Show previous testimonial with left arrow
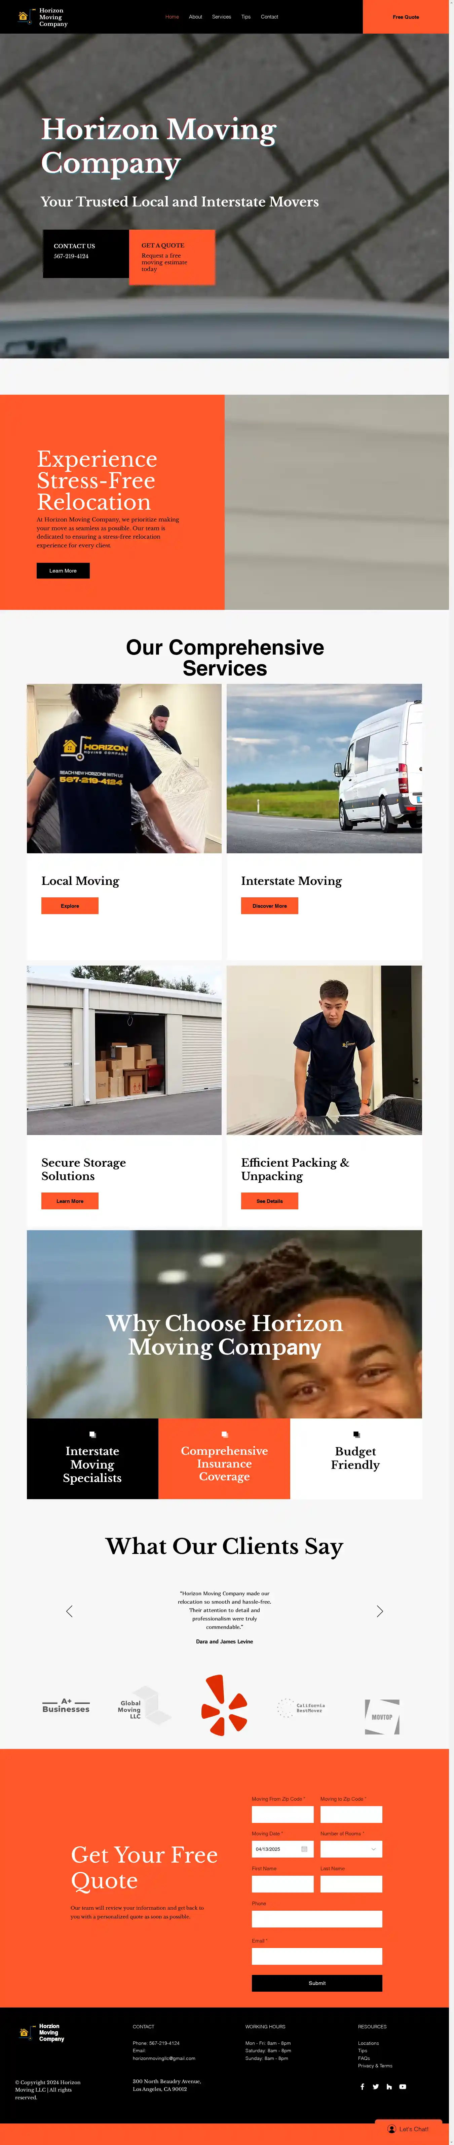The height and width of the screenshot is (2145, 454). (x=69, y=1610)
